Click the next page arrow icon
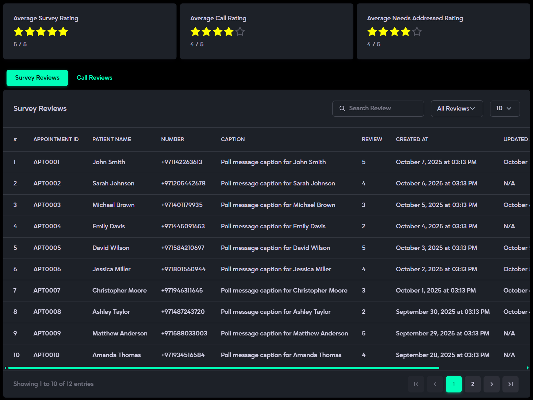 coord(491,384)
